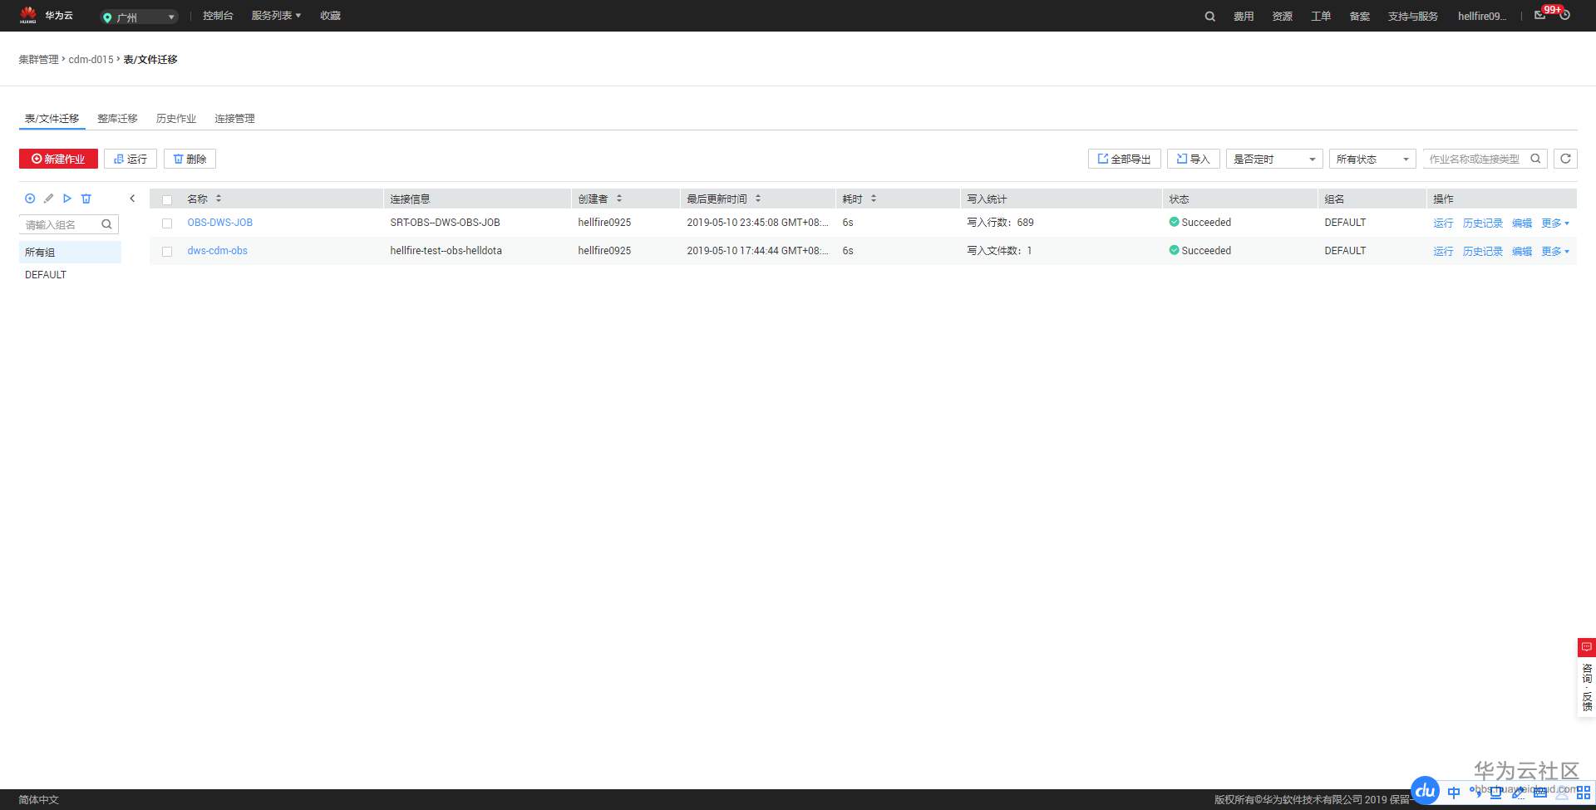Screen dimensions: 1596x810
Task: Open 工单 in the top bar
Action: pyautogui.click(x=1321, y=16)
